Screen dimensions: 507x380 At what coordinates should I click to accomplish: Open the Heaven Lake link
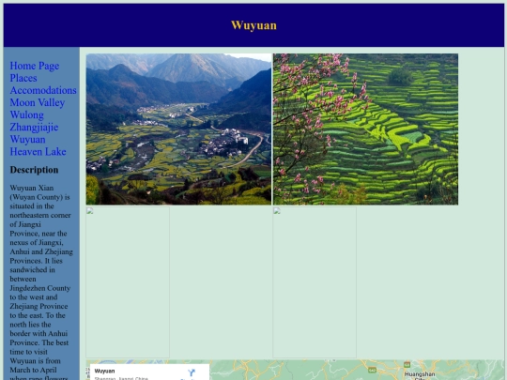pos(38,152)
